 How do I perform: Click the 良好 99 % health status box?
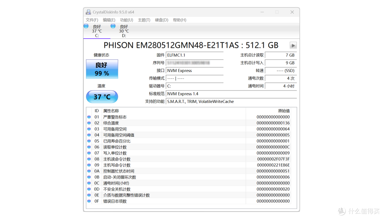[102, 69]
